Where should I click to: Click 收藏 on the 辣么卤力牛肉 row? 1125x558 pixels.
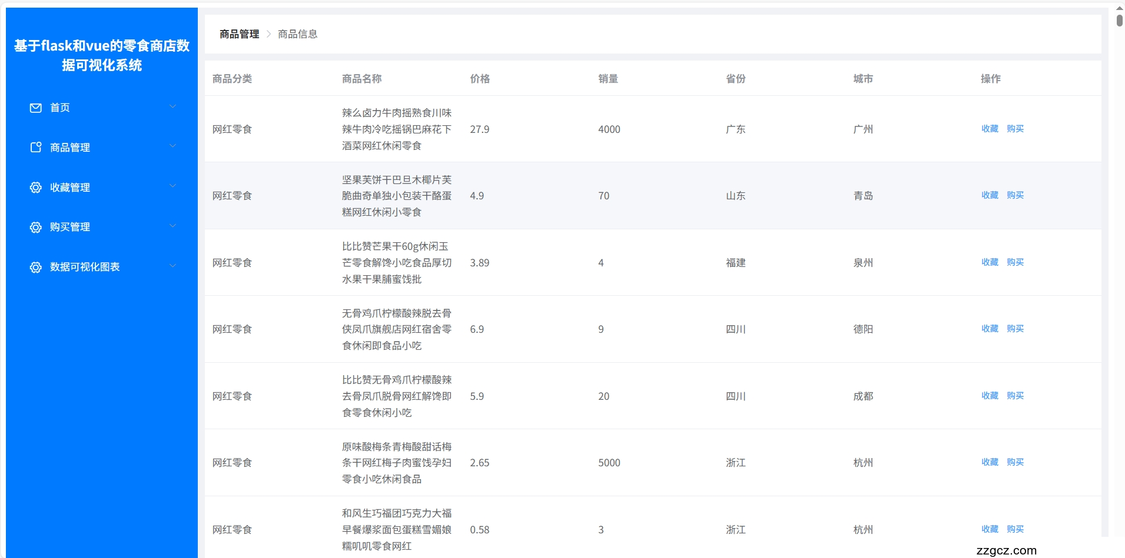click(989, 129)
